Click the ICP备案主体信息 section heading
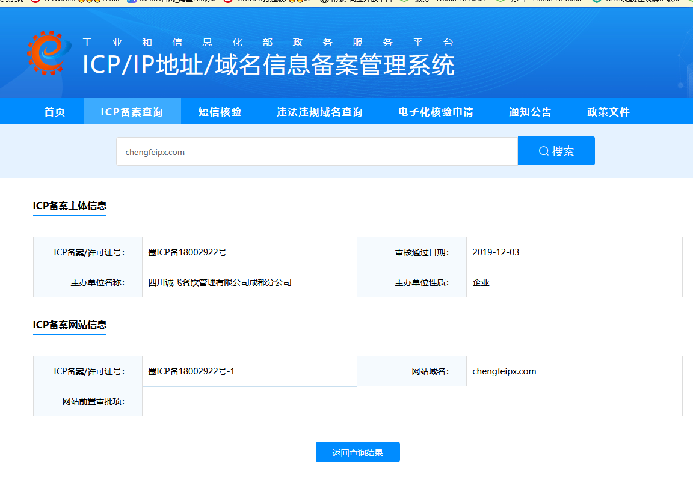The width and height of the screenshot is (693, 497). click(70, 206)
